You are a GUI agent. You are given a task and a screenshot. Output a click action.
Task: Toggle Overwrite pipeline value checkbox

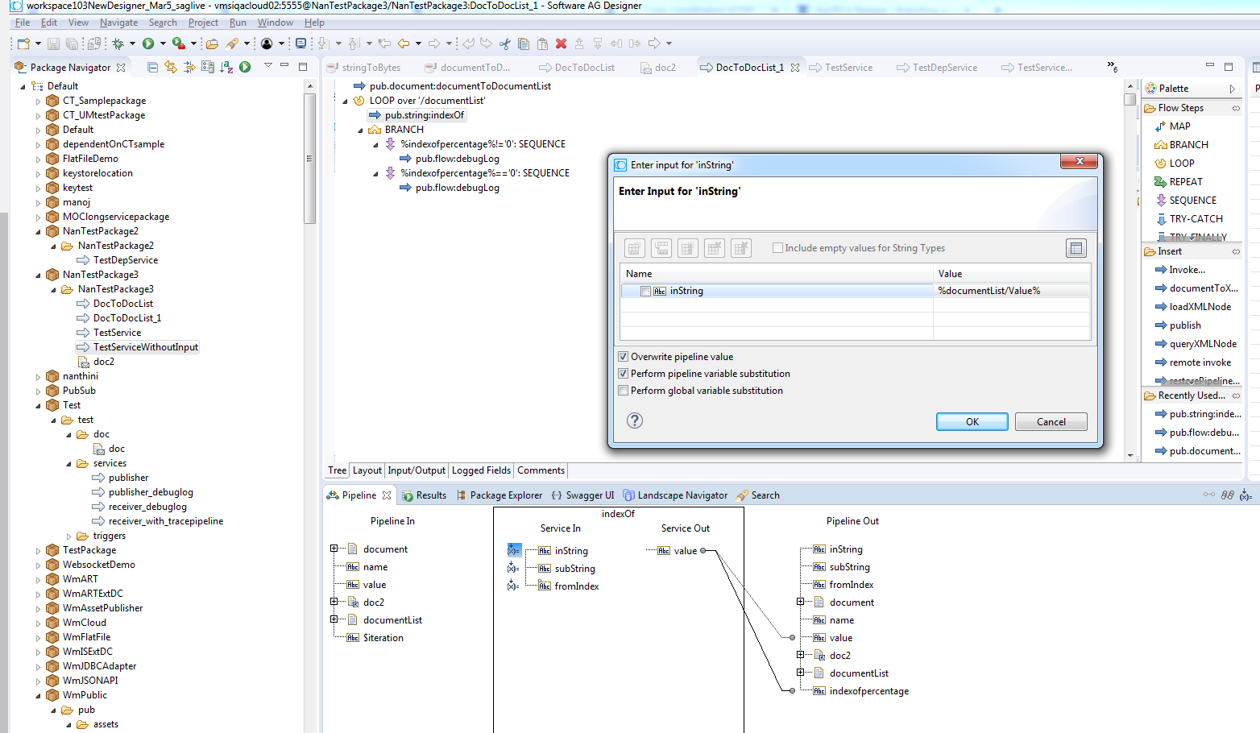coord(623,357)
